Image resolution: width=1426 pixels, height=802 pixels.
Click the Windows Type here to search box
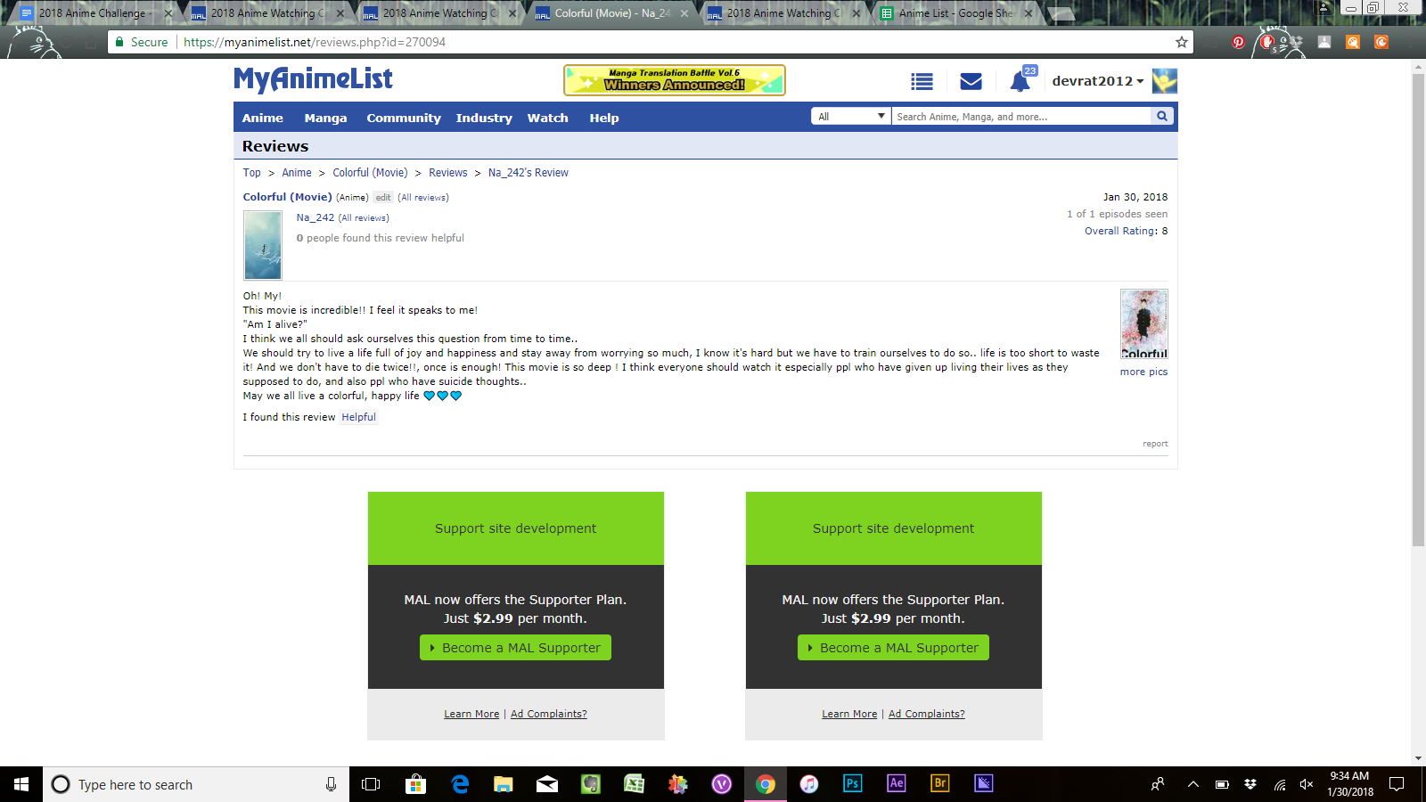point(196,784)
